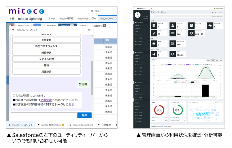This screenshot has width=232, height=148.
Task: Click the word 休暇 in word cloud
Action: point(206,114)
